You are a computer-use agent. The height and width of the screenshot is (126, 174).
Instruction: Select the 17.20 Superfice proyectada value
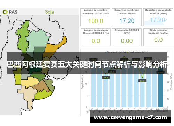pyautogui.click(x=157, y=20)
